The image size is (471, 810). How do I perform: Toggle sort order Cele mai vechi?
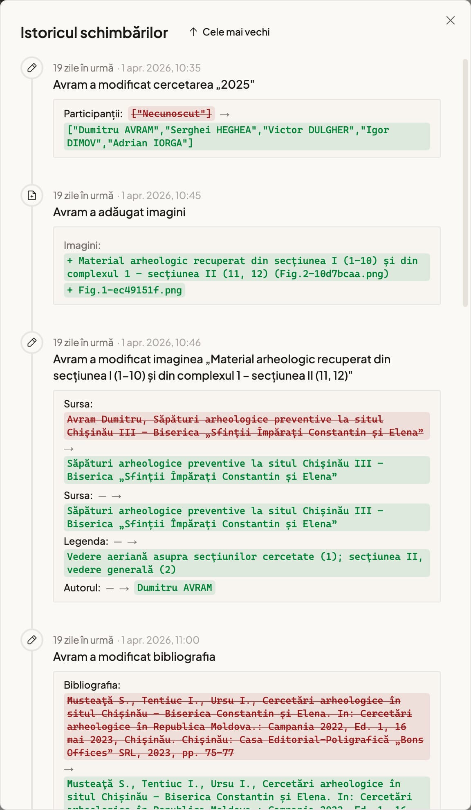[x=229, y=32]
